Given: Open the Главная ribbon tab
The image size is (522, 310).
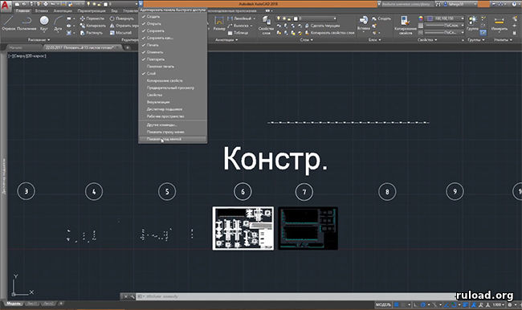Looking at the screenshot, I should [22, 10].
